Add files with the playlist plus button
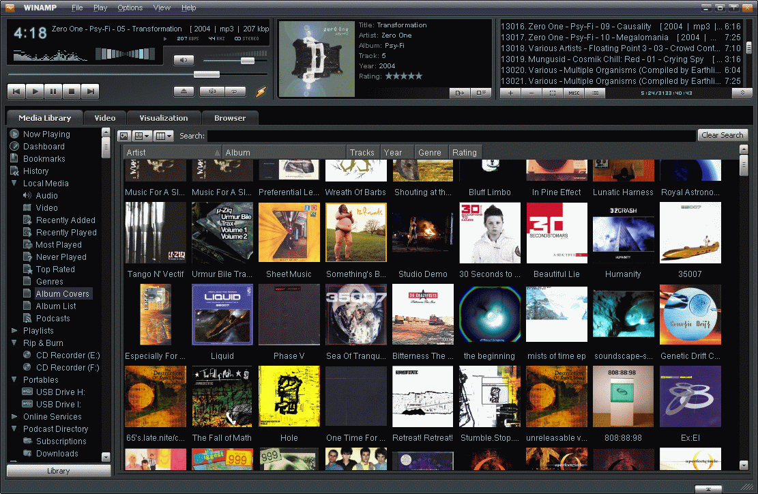The image size is (758, 494). (x=510, y=93)
